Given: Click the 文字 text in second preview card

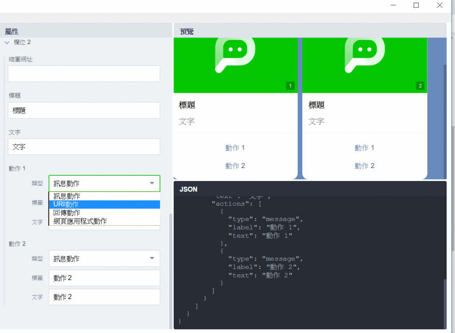Looking at the screenshot, I should coord(316,121).
